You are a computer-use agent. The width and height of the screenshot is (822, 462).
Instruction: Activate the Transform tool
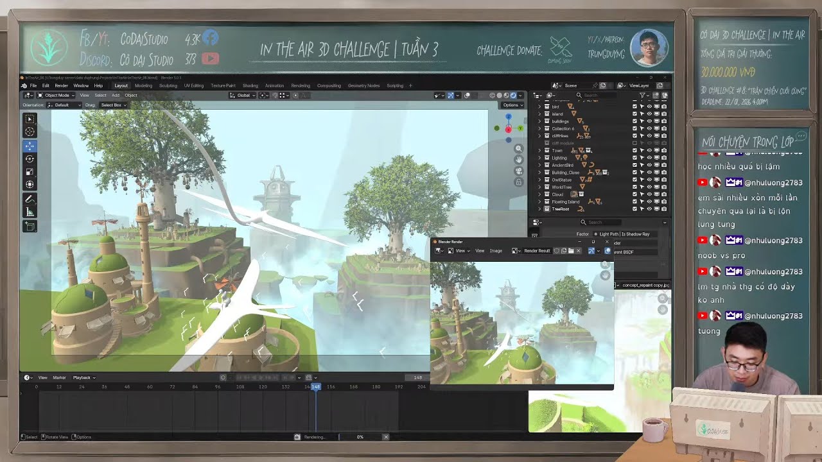pyautogui.click(x=30, y=184)
